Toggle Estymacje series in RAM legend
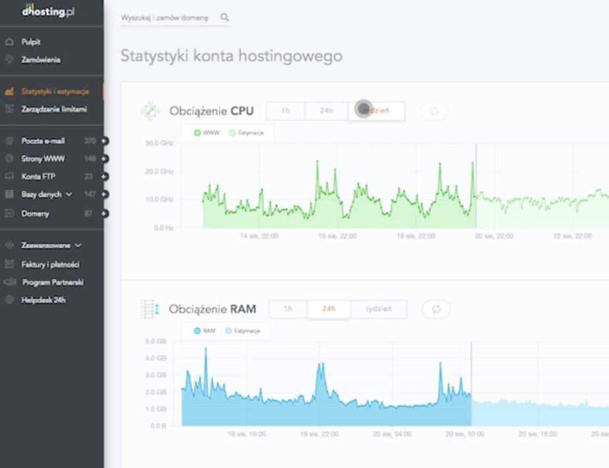609x468 pixels. click(243, 331)
